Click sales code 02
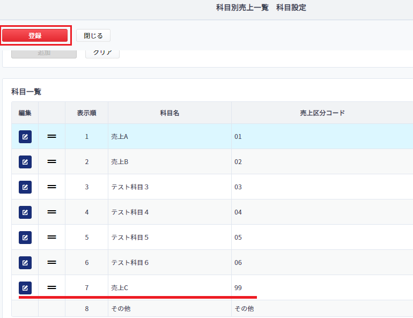The height and width of the screenshot is (318, 413). click(238, 162)
